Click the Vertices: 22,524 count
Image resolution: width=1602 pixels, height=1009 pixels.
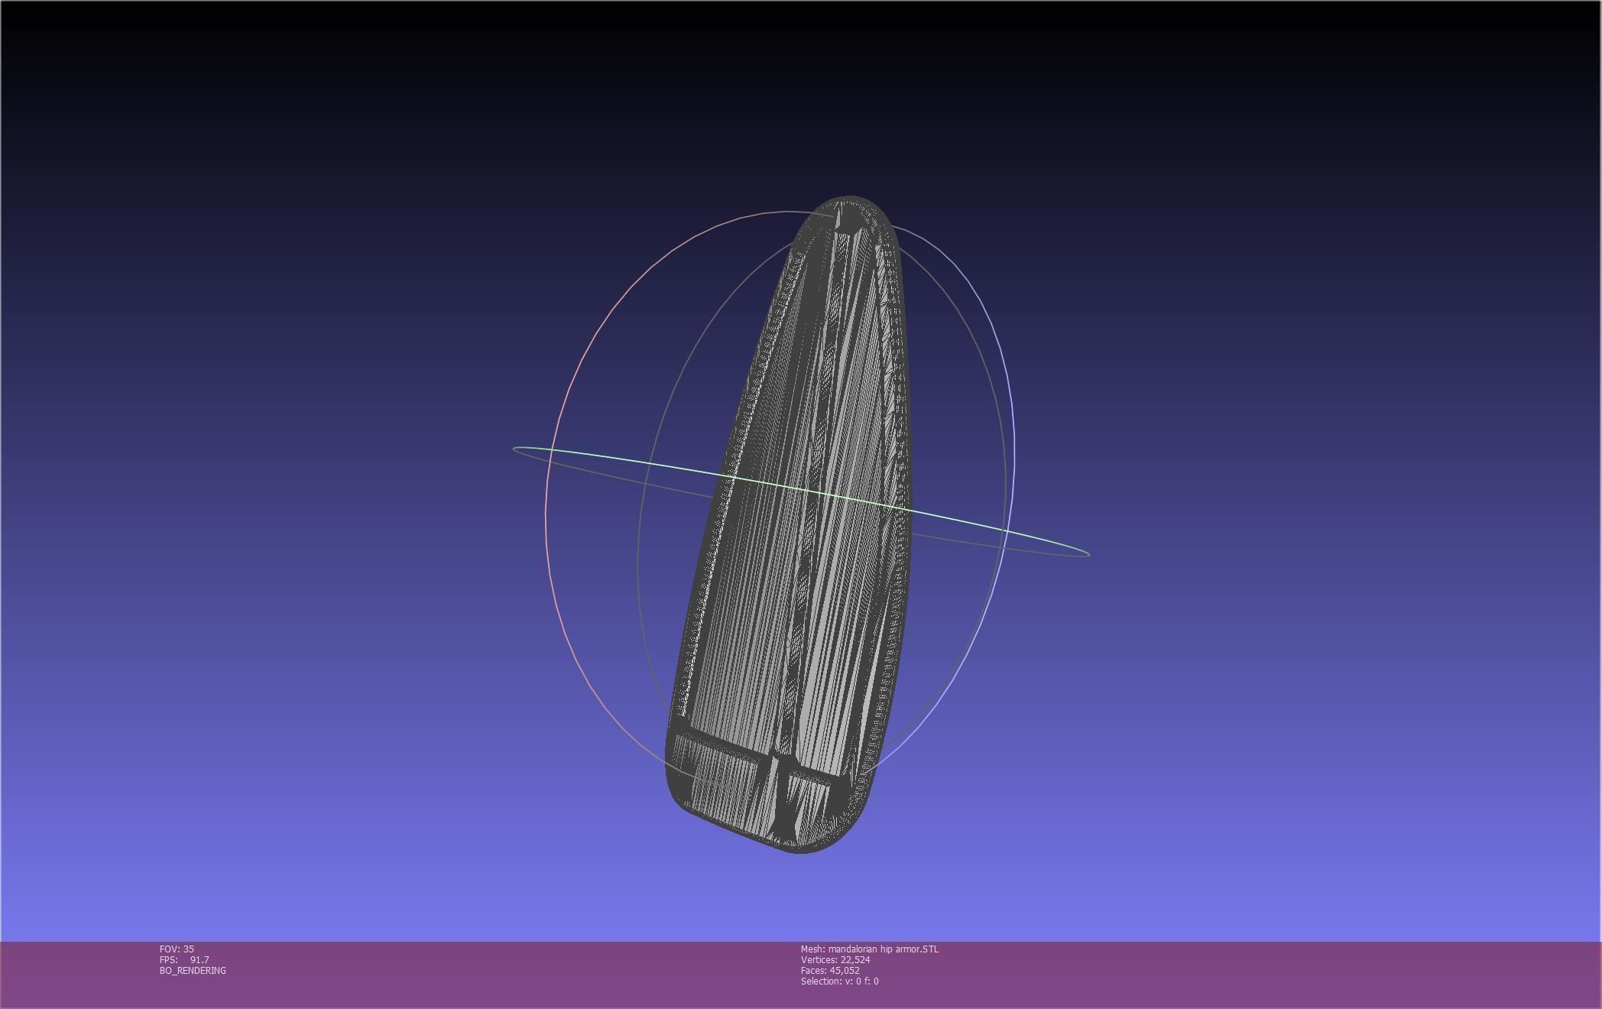click(835, 959)
